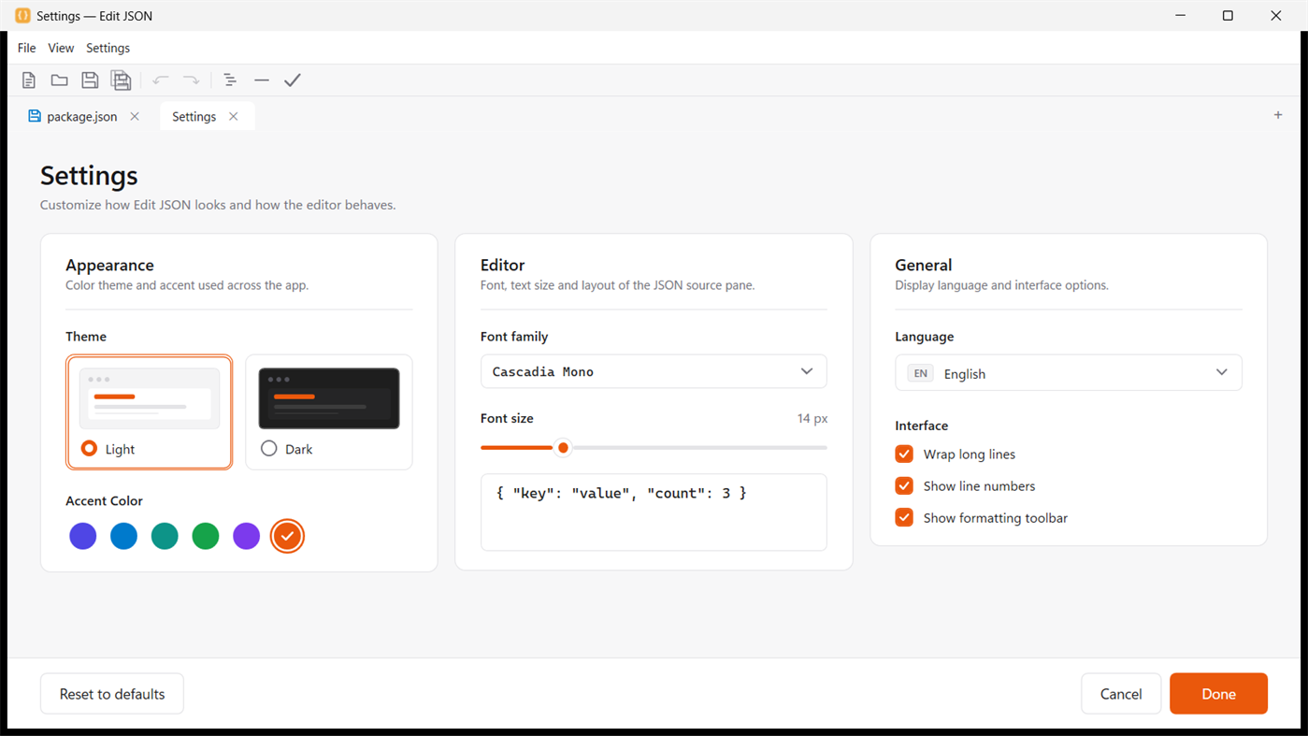The height and width of the screenshot is (736, 1308).
Task: Expand the Language dropdown showing English
Action: [x=1069, y=373]
